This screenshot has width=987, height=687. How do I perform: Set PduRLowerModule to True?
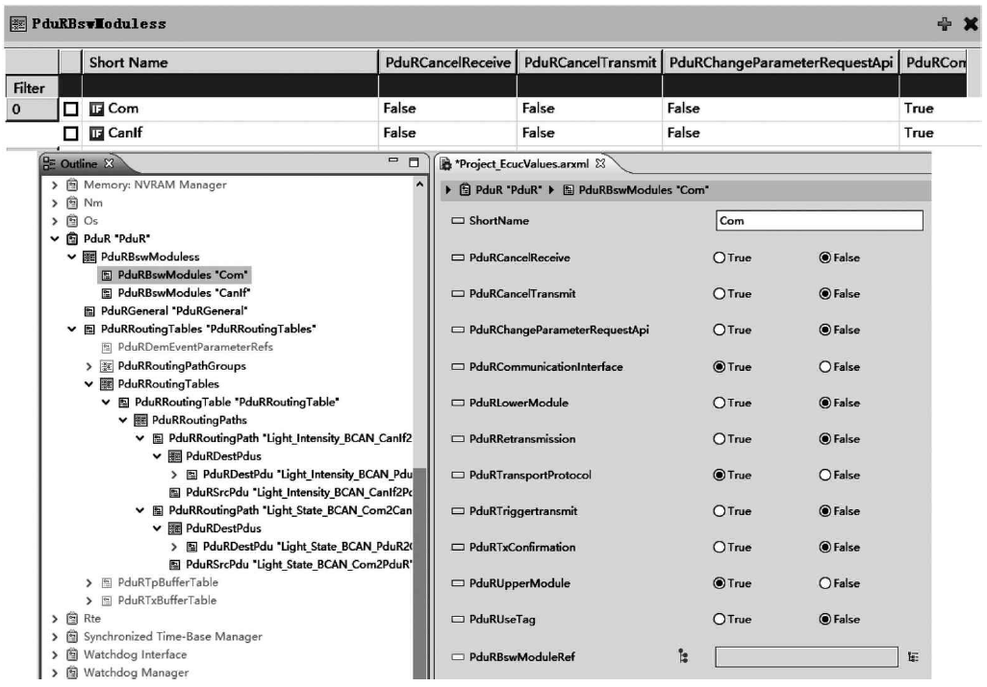pyautogui.click(x=719, y=403)
